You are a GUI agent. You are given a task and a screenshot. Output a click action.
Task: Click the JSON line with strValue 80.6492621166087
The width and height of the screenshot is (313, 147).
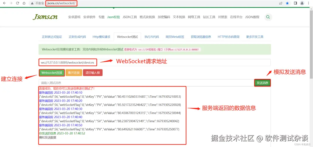click(109, 129)
